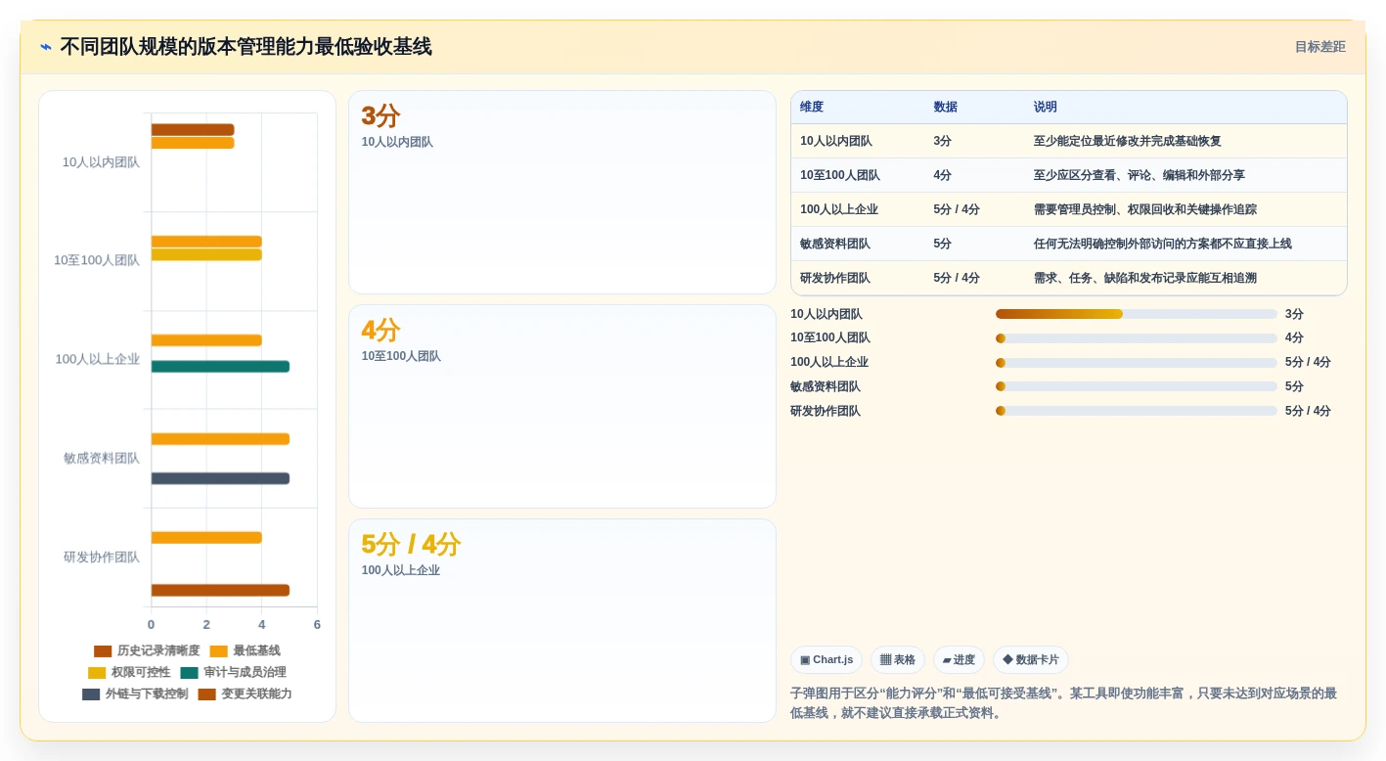Select table row 敏感资料团队
The height and width of the screenshot is (761, 1386).
click(x=1069, y=244)
